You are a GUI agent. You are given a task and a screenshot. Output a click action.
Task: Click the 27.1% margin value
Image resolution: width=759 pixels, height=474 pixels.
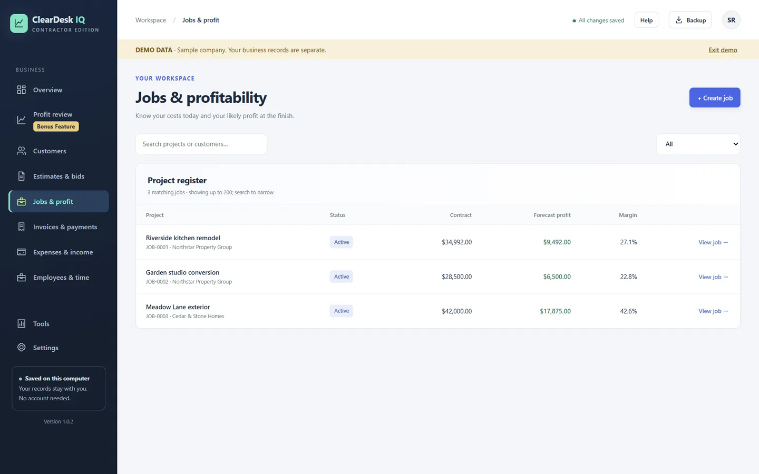pos(628,242)
